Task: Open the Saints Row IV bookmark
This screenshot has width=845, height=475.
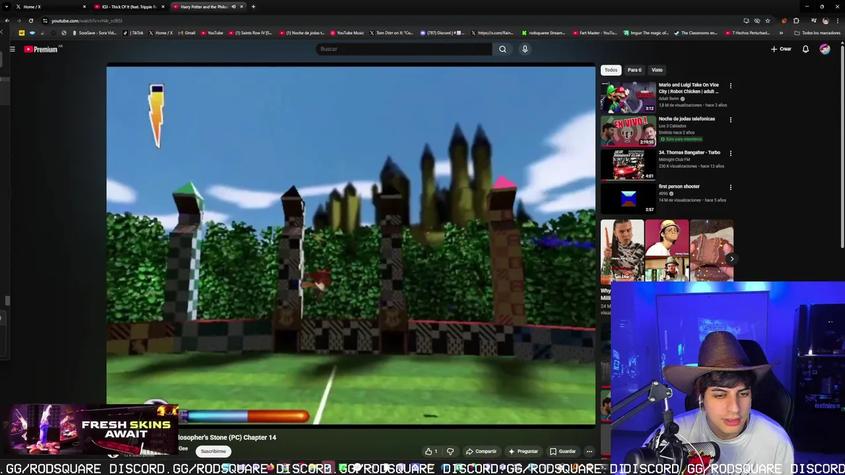Action: click(x=250, y=33)
